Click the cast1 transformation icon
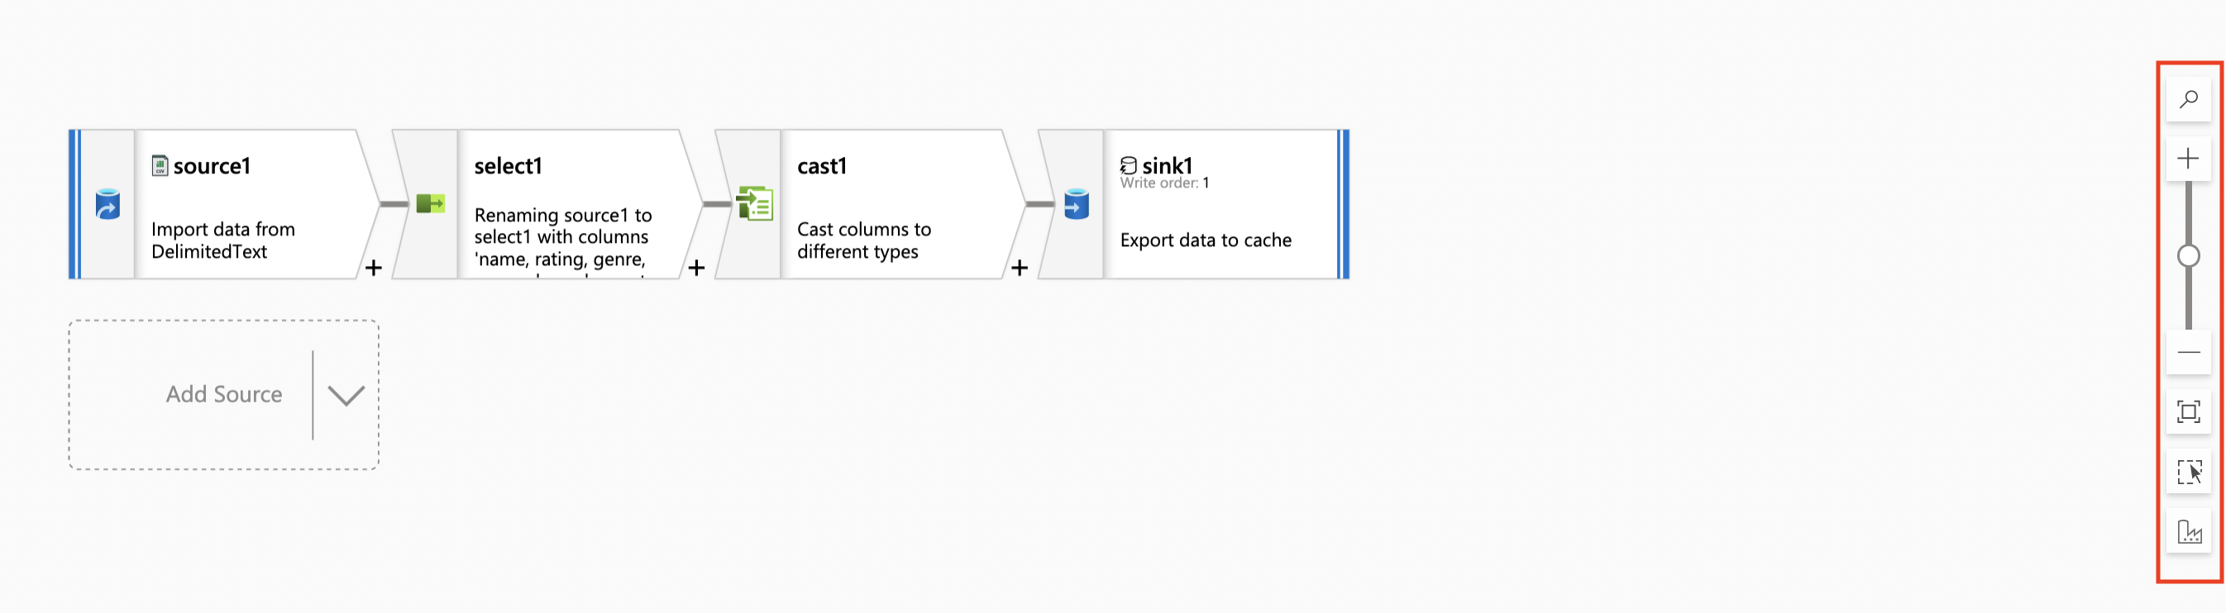The width and height of the screenshot is (2226, 613). pyautogui.click(x=754, y=204)
